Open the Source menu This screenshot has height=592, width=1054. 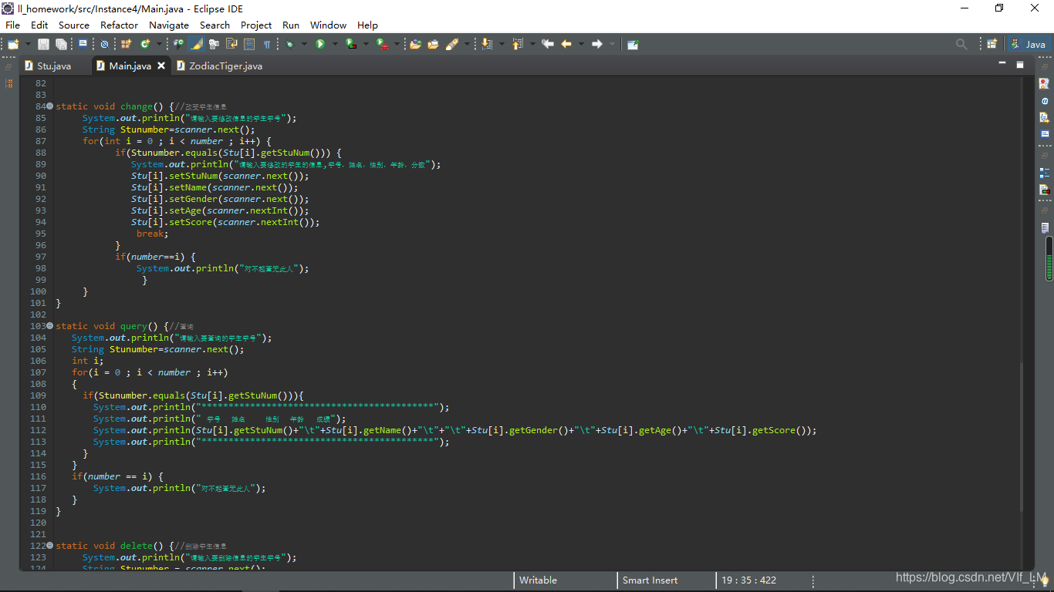click(x=74, y=25)
